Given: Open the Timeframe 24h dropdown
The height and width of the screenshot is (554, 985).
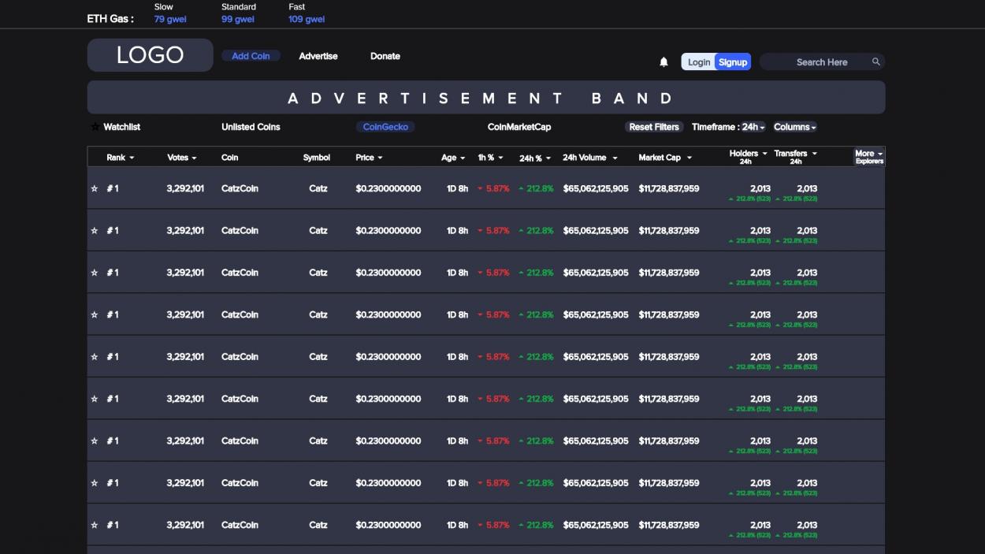Looking at the screenshot, I should [x=753, y=127].
